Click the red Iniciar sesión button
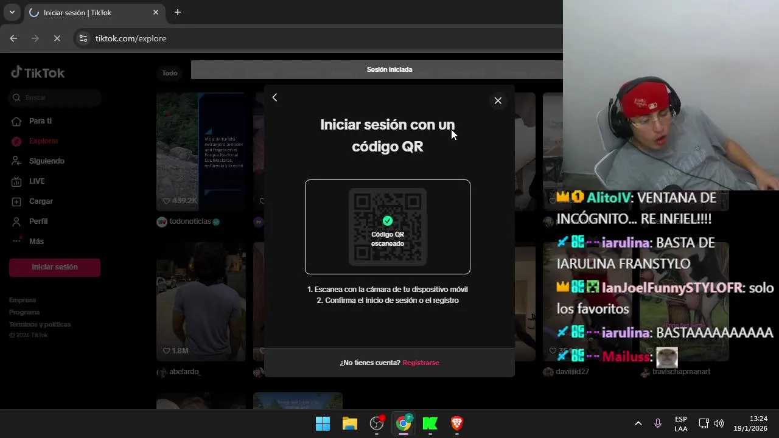 click(x=55, y=267)
